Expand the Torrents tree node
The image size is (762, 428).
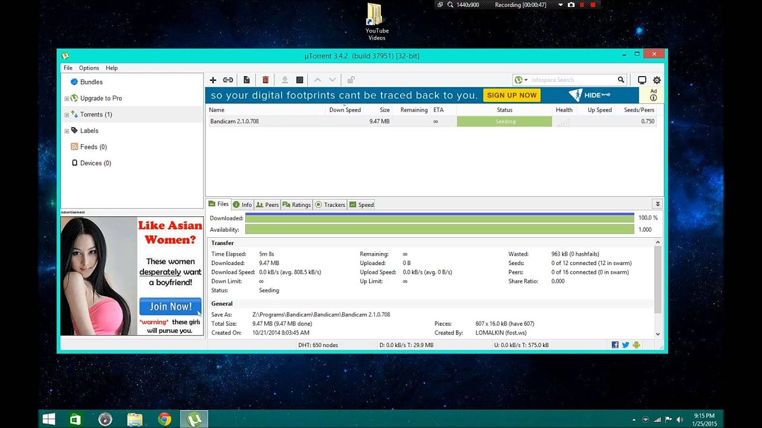67,115
